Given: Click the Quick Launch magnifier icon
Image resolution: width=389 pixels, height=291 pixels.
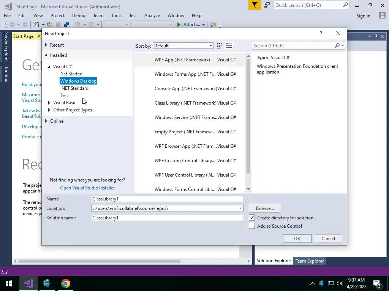Looking at the screenshot, I should [345, 5].
